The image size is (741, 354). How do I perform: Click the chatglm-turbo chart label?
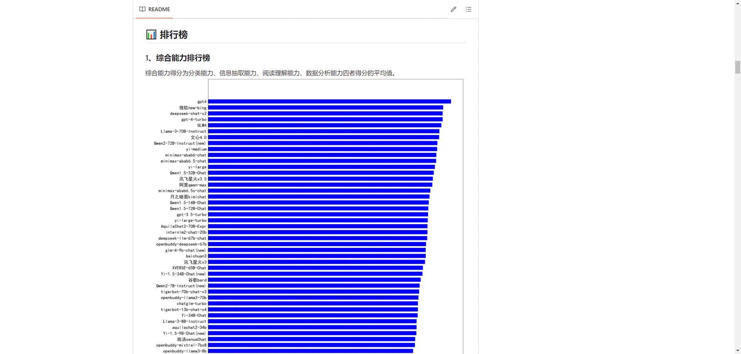pos(191,304)
